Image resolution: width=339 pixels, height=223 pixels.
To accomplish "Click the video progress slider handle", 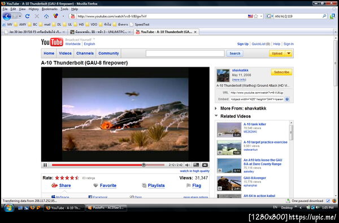I will point(144,165).
